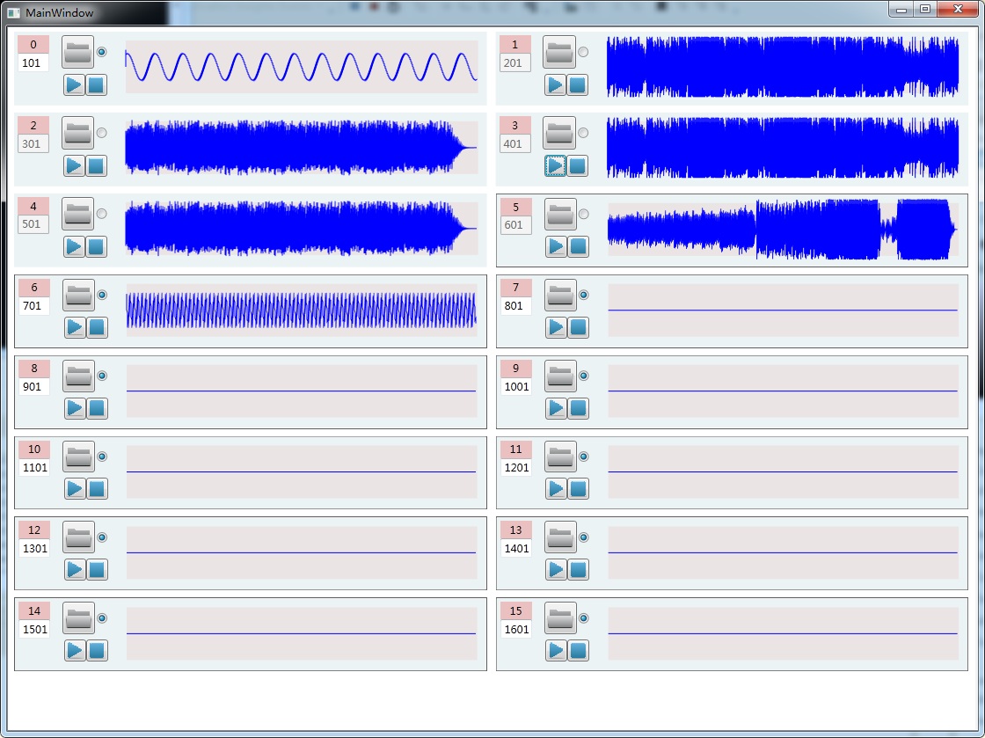985x738 pixels.
Task: Click channel 5 waveform display
Action: pos(783,230)
